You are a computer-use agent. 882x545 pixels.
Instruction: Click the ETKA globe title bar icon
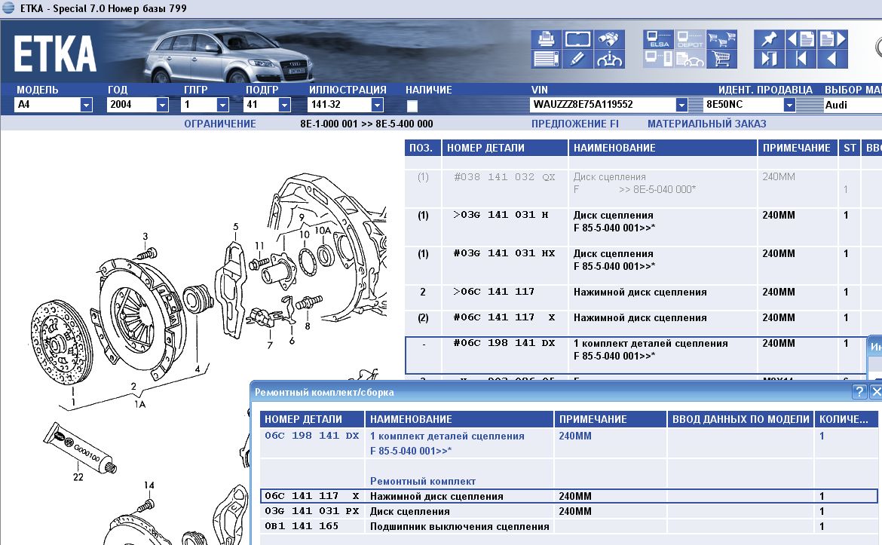click(8, 8)
